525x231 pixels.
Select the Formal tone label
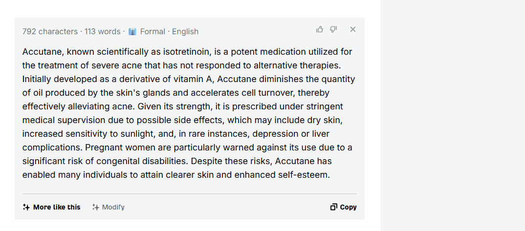(x=153, y=32)
